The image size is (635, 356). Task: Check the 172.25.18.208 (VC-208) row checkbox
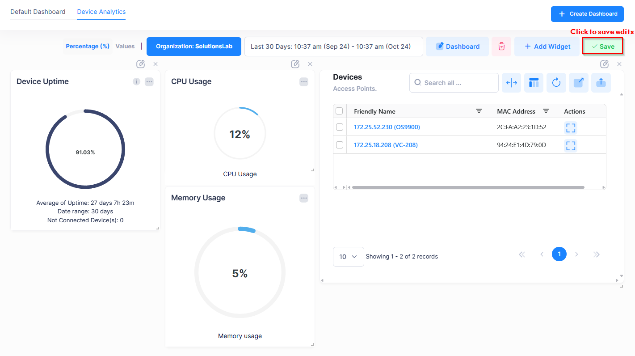click(340, 145)
